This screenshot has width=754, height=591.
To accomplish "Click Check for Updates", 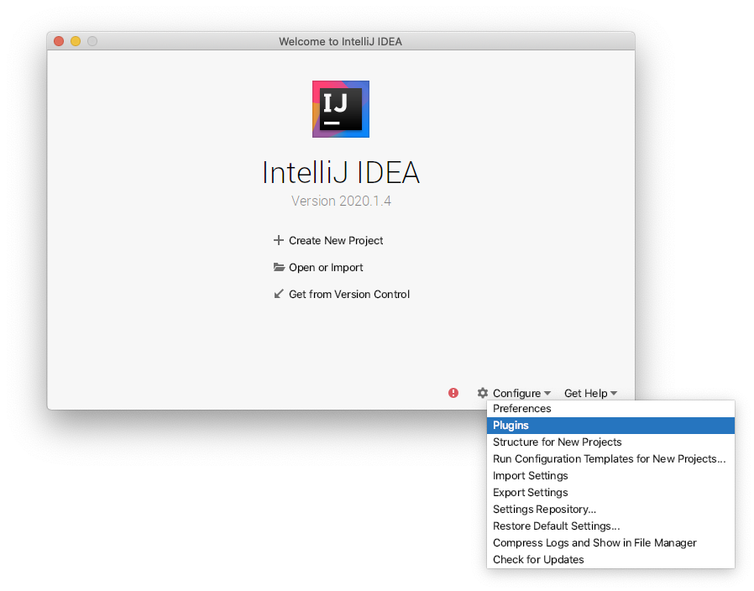I will click(x=610, y=560).
